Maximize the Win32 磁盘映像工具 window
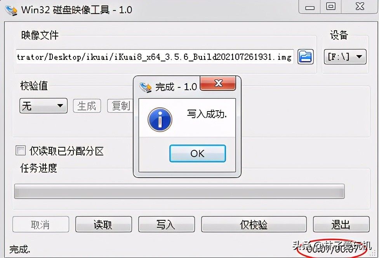 coord(331,7)
